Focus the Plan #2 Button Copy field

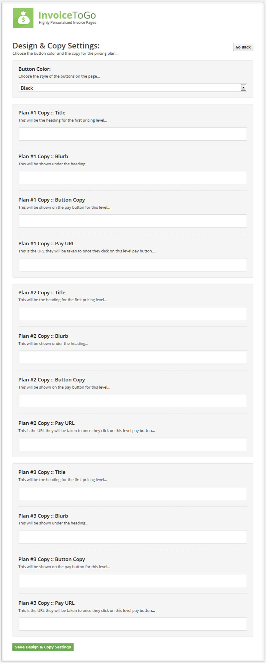click(x=133, y=401)
